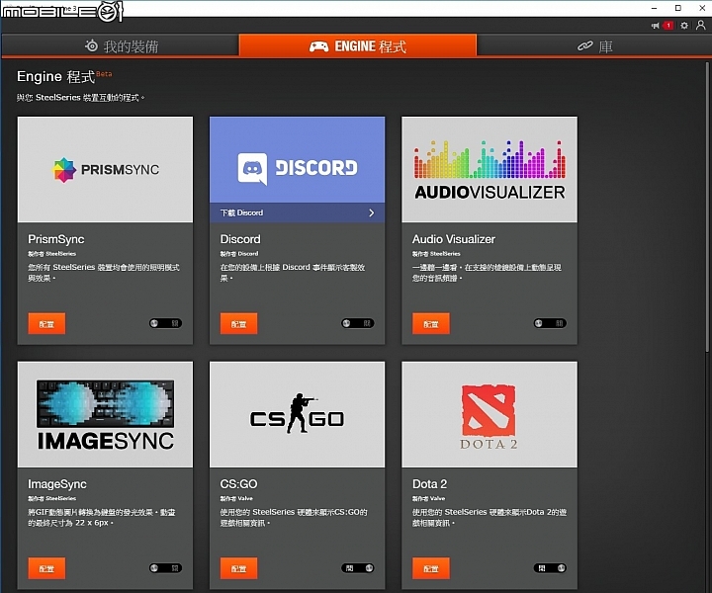
Task: Click 配置 button for Audio Visualizer
Action: coord(431,323)
